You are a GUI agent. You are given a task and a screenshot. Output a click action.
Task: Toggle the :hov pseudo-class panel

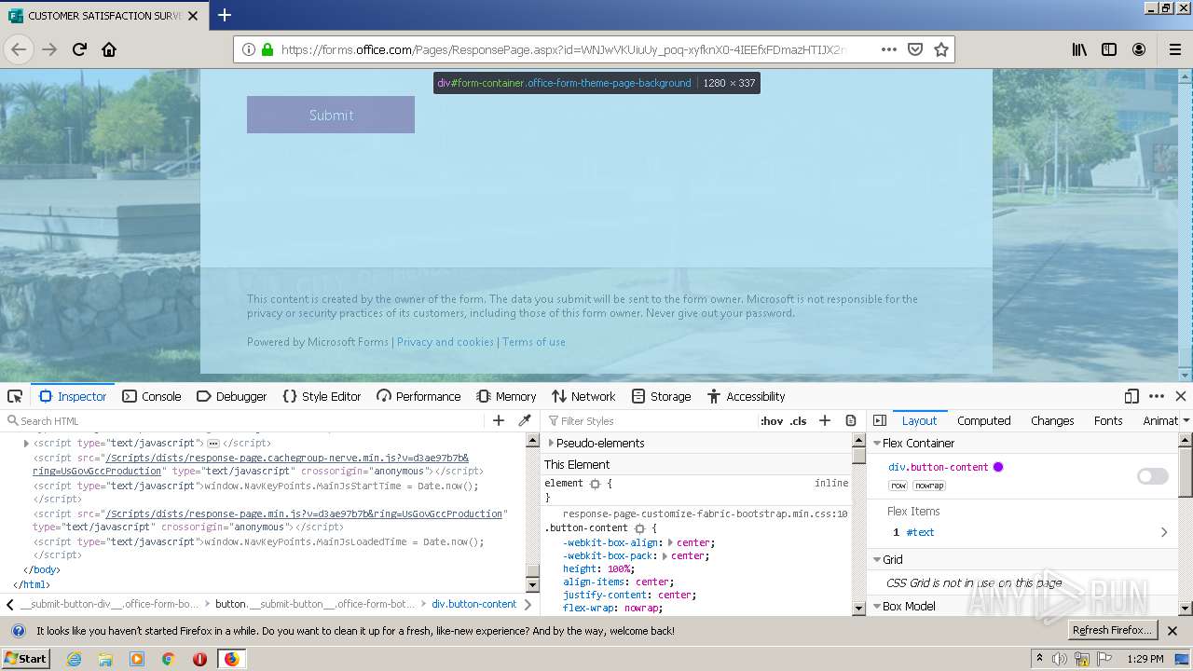[772, 420]
